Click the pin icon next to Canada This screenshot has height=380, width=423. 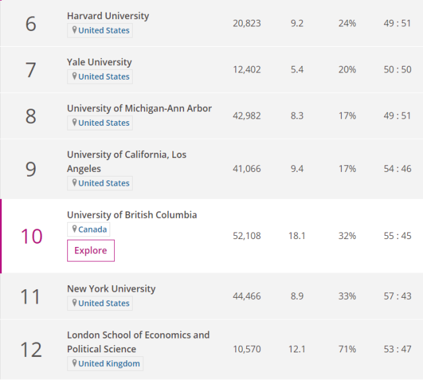coord(75,229)
